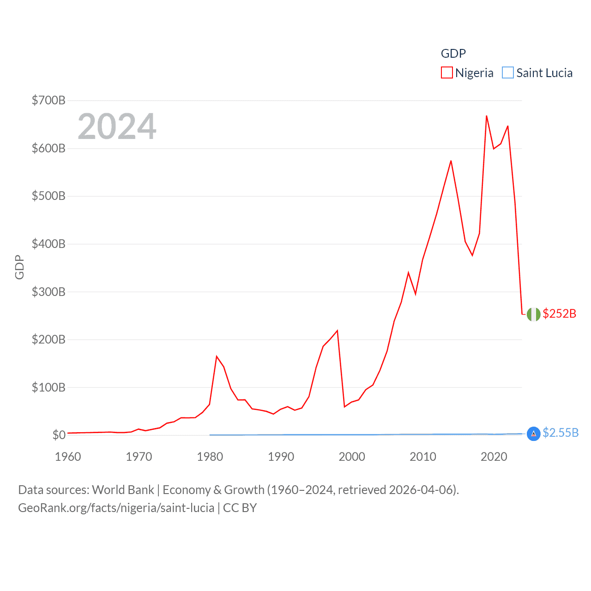
Task: Click the vertical GDP axis title
Action: click(x=19, y=267)
